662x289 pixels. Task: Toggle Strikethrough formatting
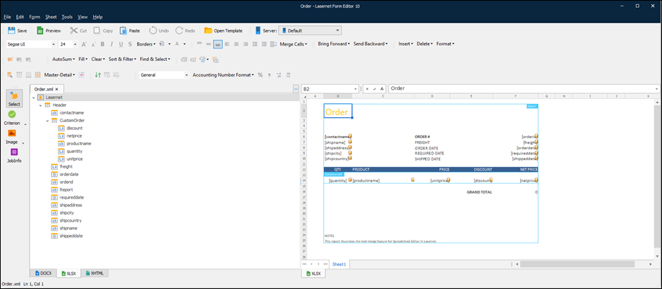pos(130,43)
